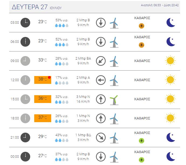Click the up arrow wind icon at 18:00
This screenshot has height=165, width=186.
[101, 118]
